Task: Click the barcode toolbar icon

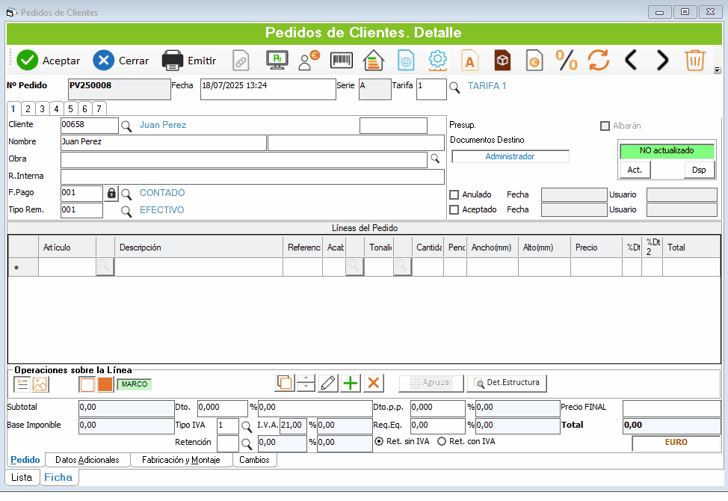Action: point(342,61)
